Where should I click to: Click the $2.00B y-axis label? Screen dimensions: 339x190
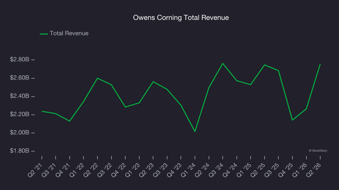coord(20,132)
